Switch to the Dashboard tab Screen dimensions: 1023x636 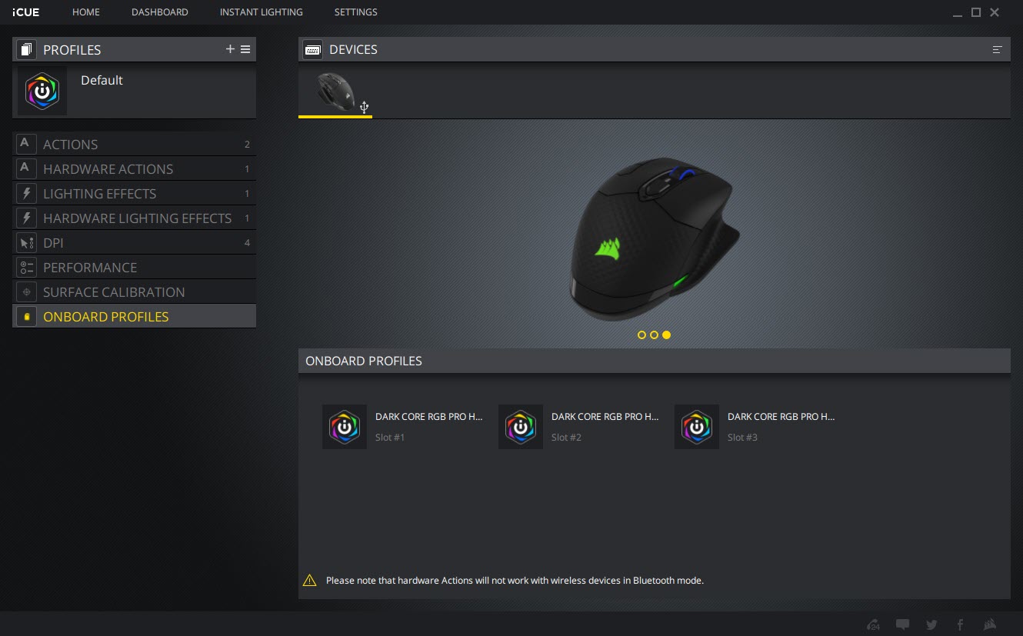coord(160,12)
